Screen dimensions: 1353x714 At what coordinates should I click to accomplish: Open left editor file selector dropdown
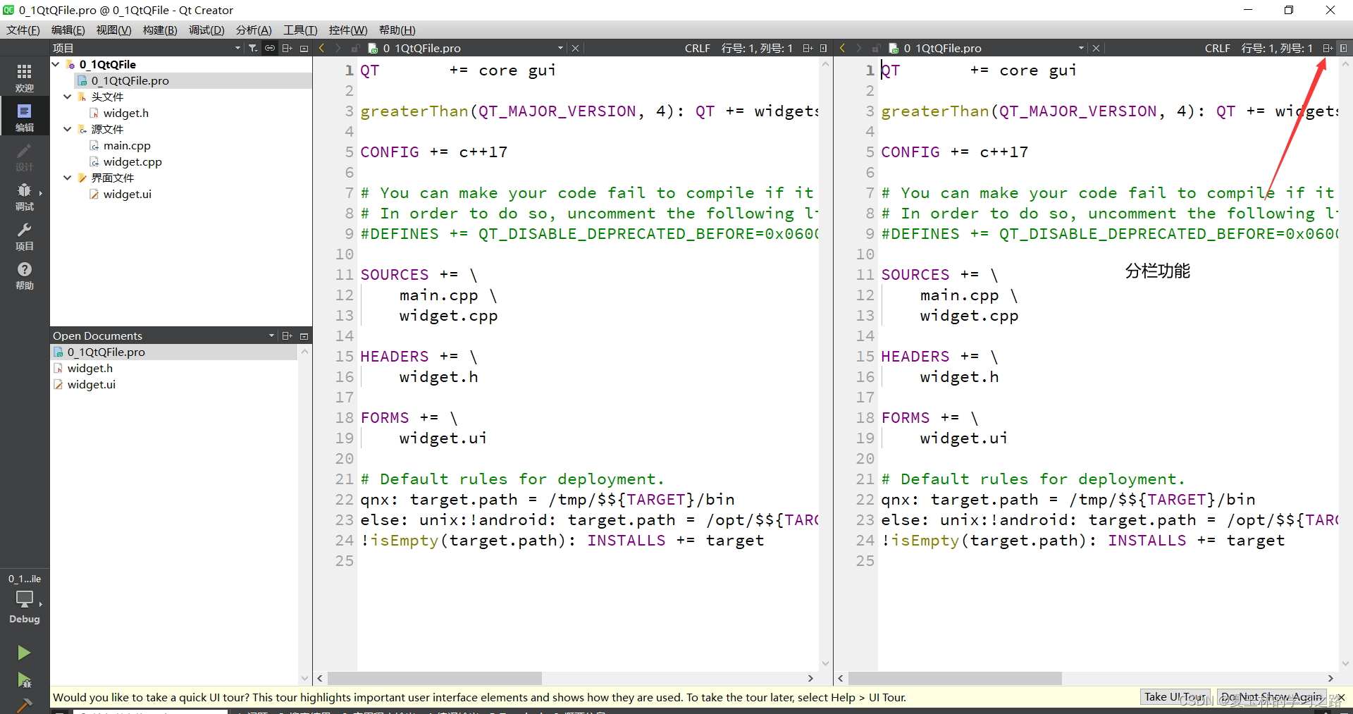pos(560,48)
